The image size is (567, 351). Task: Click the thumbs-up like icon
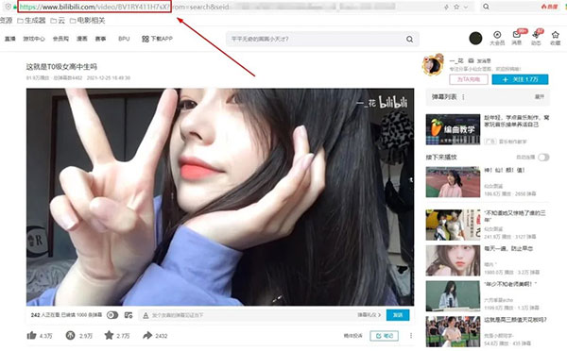31,336
